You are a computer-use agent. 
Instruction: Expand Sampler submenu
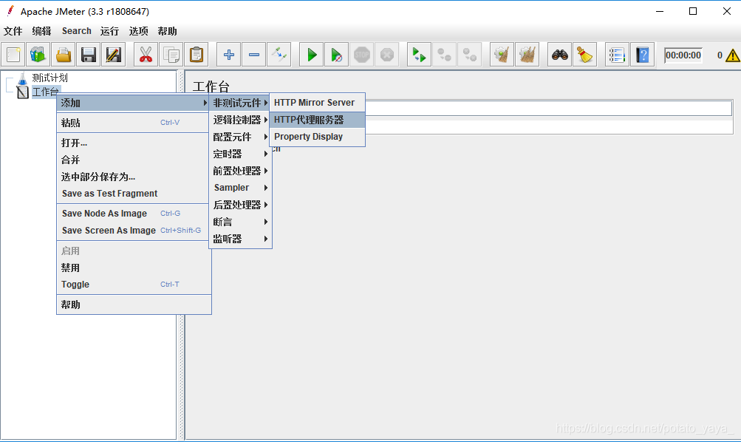click(x=240, y=188)
